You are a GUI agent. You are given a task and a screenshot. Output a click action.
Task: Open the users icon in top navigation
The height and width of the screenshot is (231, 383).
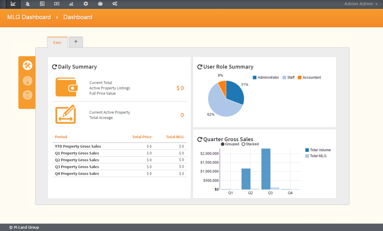(28, 4)
